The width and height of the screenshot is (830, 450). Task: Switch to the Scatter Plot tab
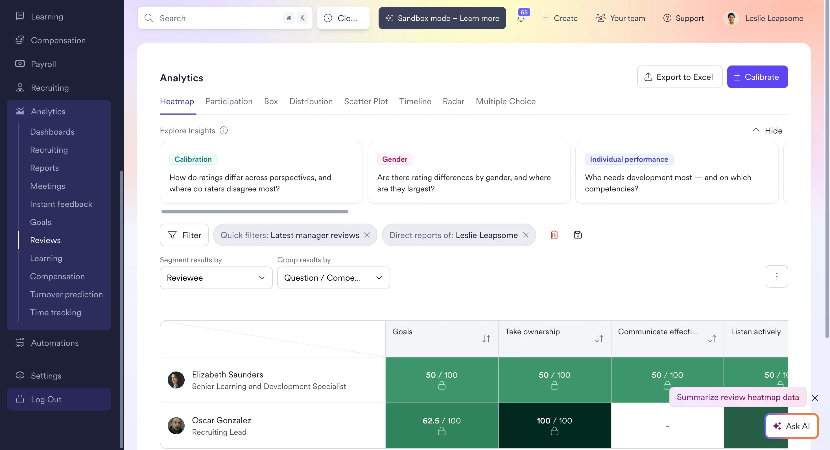[366, 101]
